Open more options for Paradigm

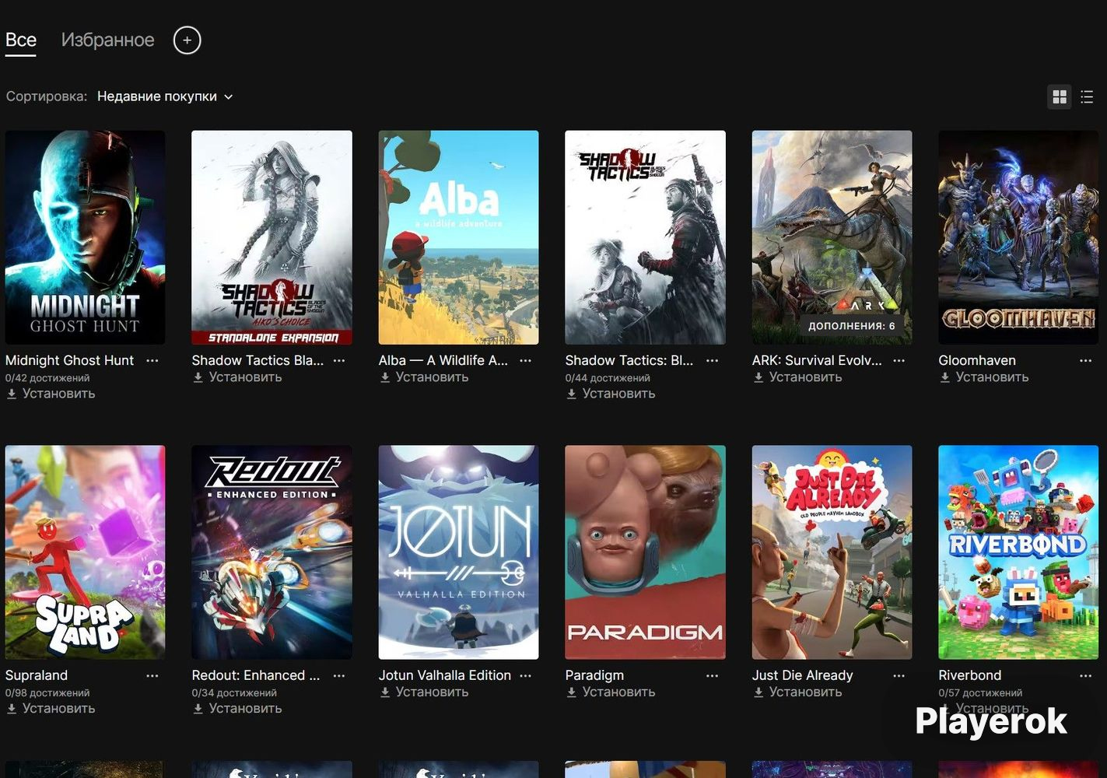coord(713,675)
